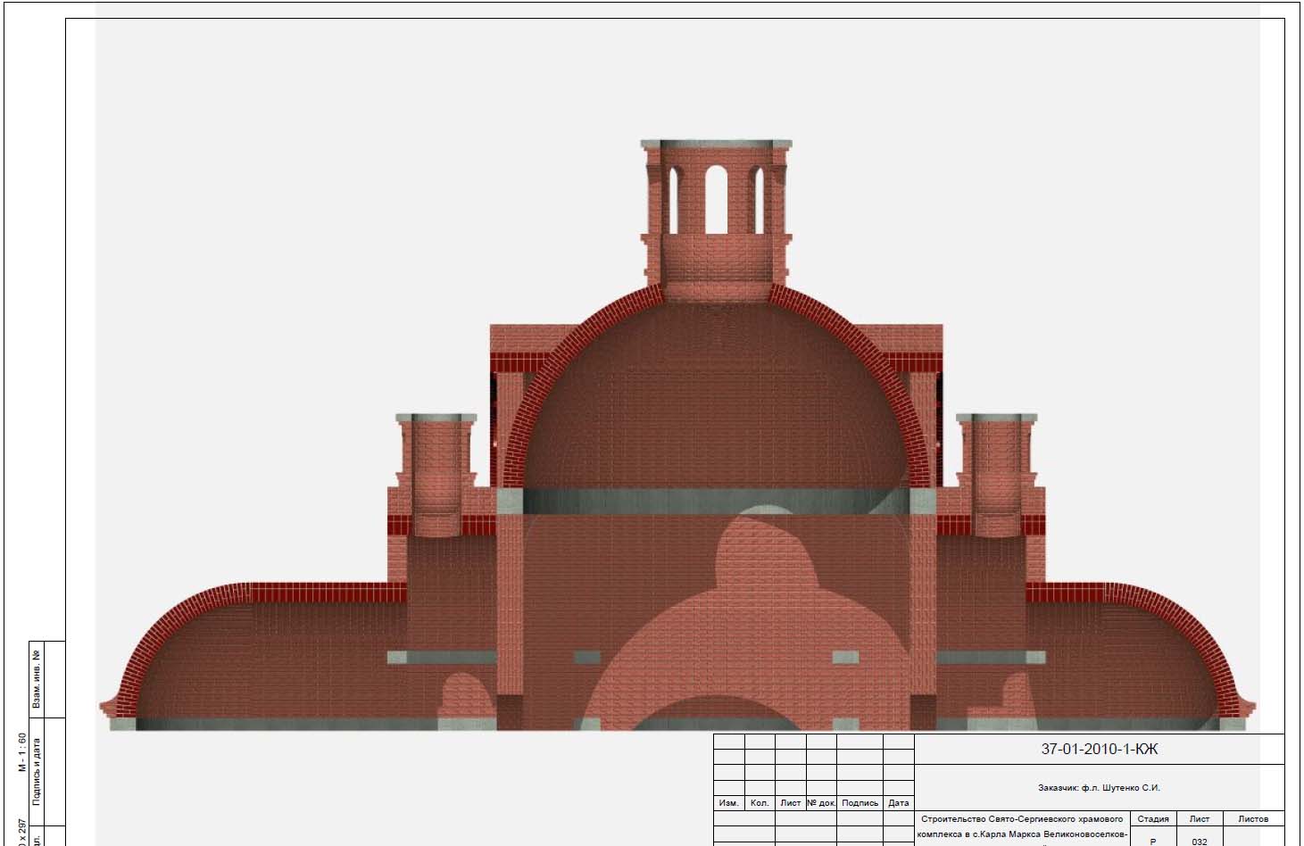1304x846 pixels.
Task: Click the sheet number 032
Action: [1199, 841]
